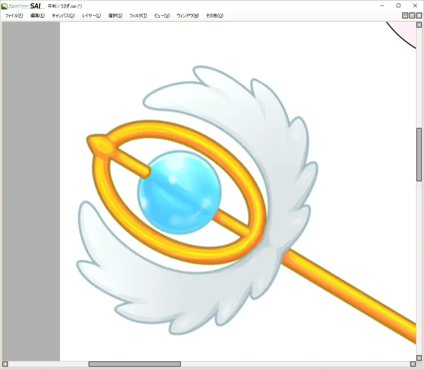Viewport: 424px width, 369px height.
Task: Open the フィルタ(T) menu
Action: (x=138, y=16)
